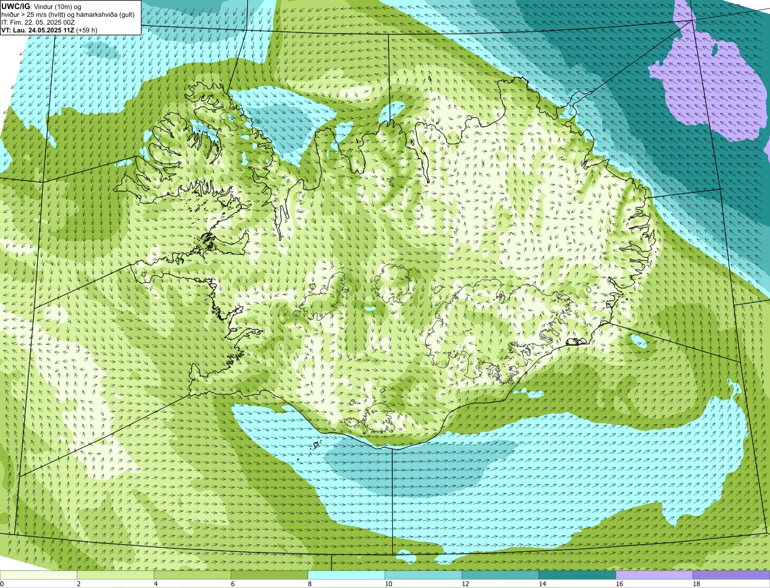Click the 'IT: Fim. 22. 05. 2025 00Z' line
770x588 pixels.
pyautogui.click(x=38, y=22)
